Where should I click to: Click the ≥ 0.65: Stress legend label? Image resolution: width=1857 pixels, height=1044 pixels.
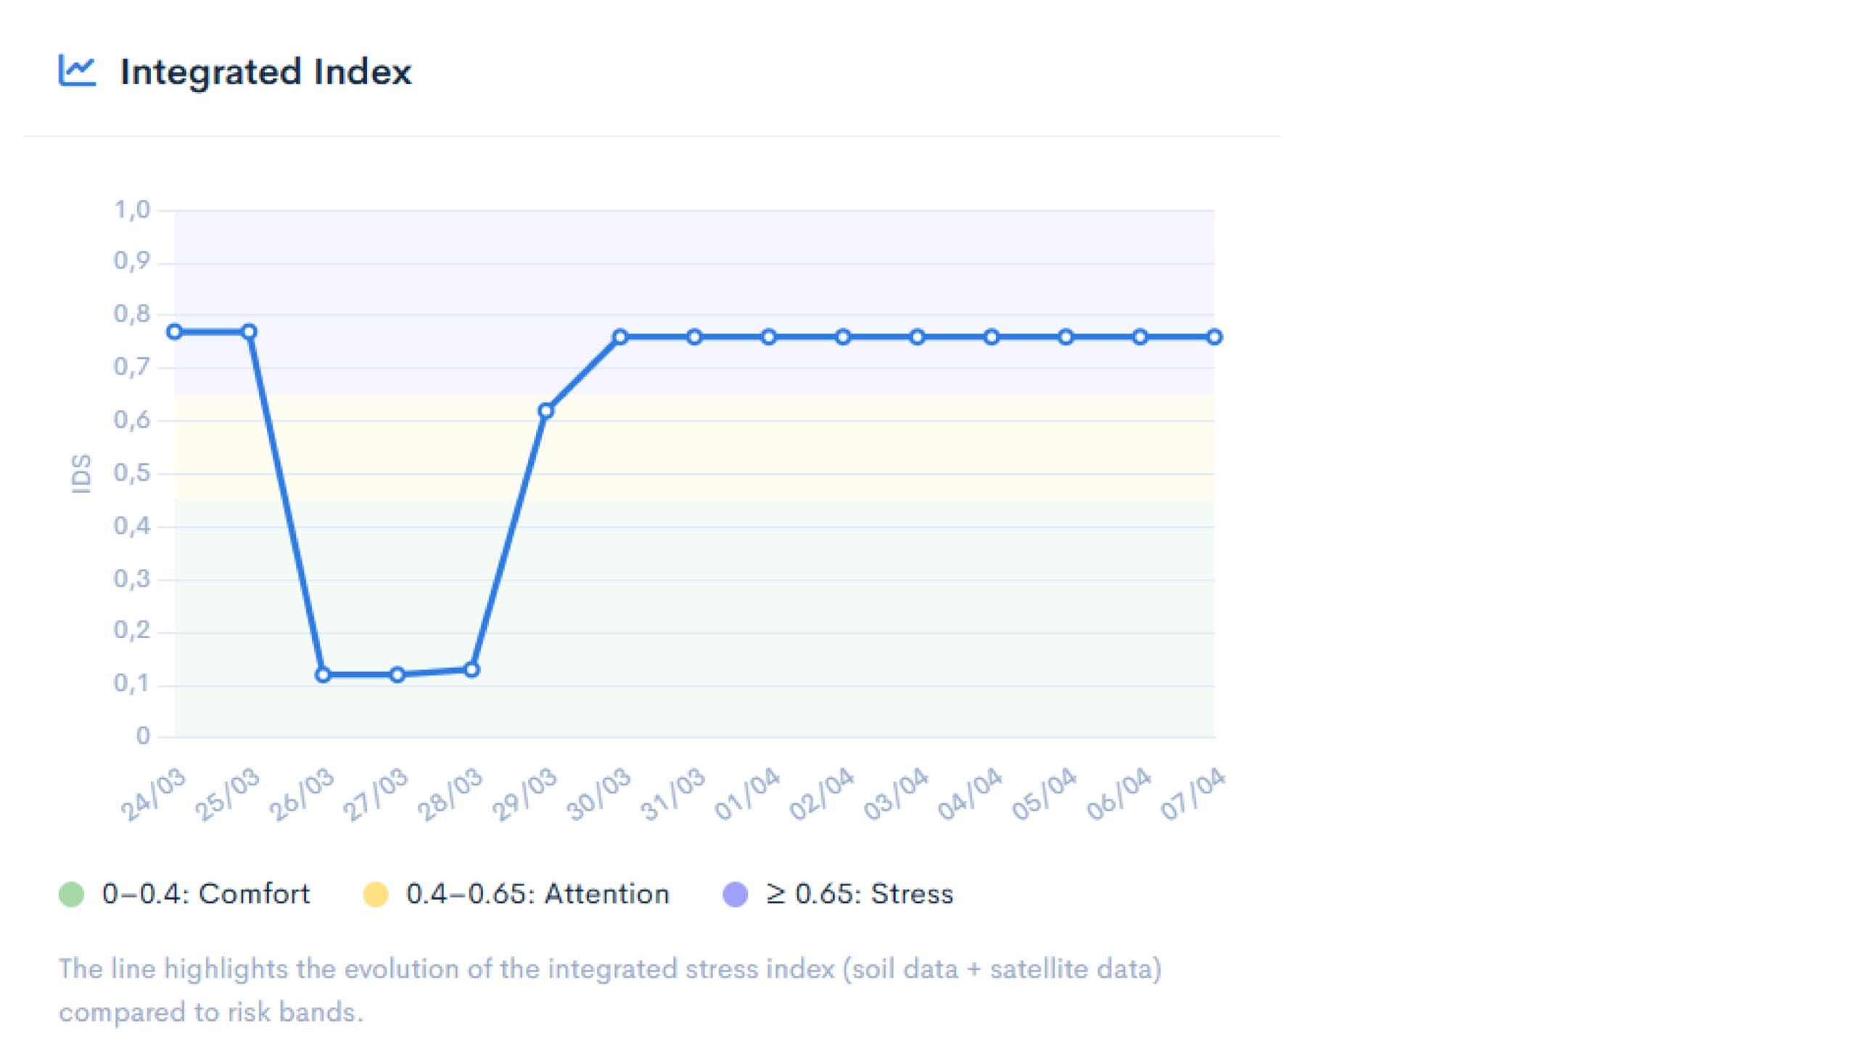(x=860, y=894)
